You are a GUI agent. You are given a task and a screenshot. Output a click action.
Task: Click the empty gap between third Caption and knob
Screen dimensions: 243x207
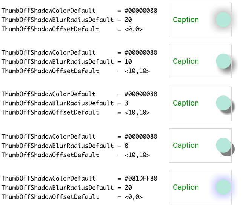tap(207, 103)
